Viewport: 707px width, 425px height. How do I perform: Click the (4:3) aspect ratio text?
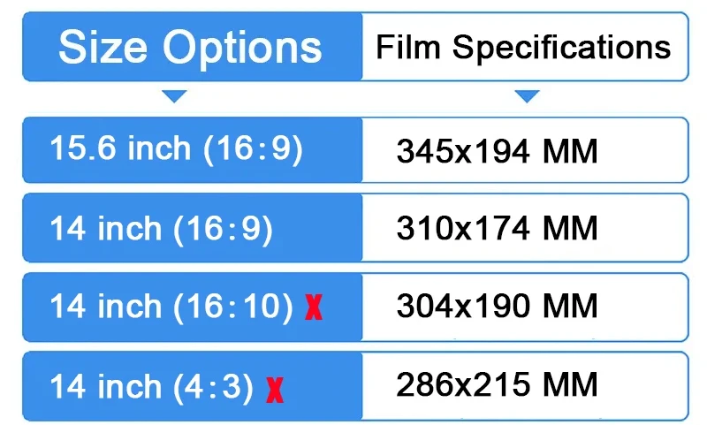pyautogui.click(x=214, y=387)
